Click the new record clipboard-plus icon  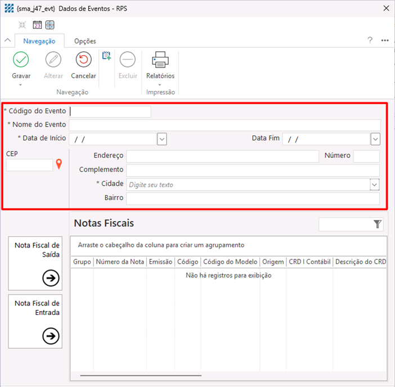point(106,55)
